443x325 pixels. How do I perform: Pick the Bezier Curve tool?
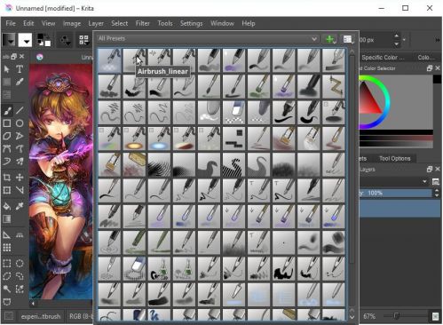(x=7, y=148)
